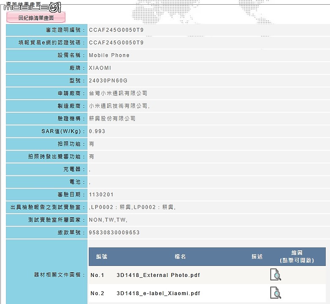The height and width of the screenshot is (304, 330).
Task: Select model number 24030PN60G
Action: pos(108,80)
